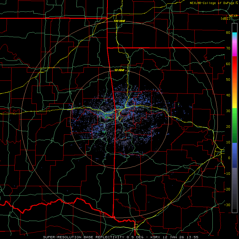Click the reflectivity color scale bar
239x239 pixels.
(234, 118)
